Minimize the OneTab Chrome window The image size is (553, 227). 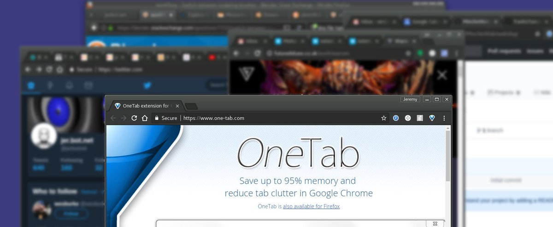[x=428, y=99]
